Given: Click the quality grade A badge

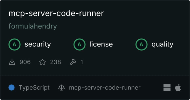Looking at the screenshot, I should (141, 44).
